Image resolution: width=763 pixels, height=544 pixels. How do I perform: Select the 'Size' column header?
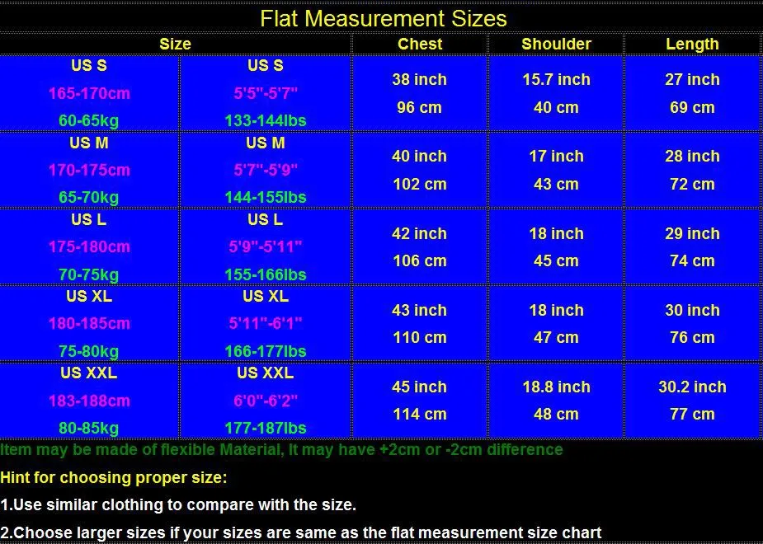[x=175, y=44]
